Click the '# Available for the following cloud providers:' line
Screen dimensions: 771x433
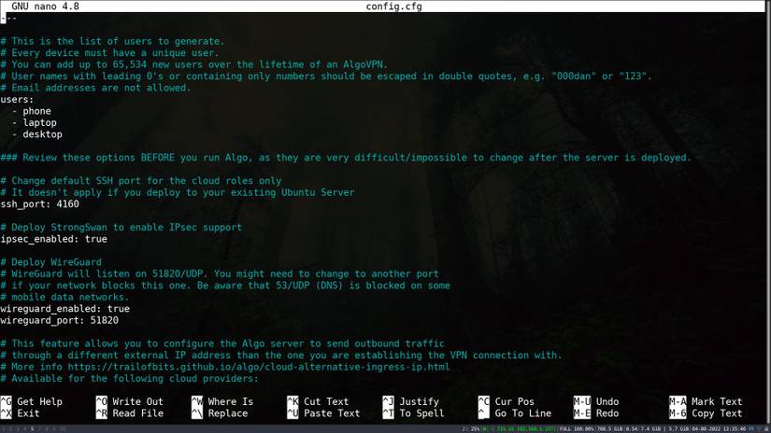[129, 379]
